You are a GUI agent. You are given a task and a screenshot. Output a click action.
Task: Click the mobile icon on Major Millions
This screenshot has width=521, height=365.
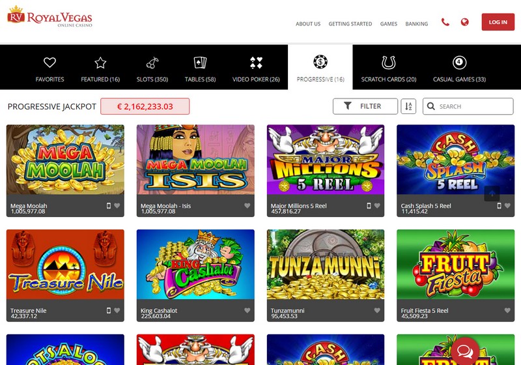369,206
